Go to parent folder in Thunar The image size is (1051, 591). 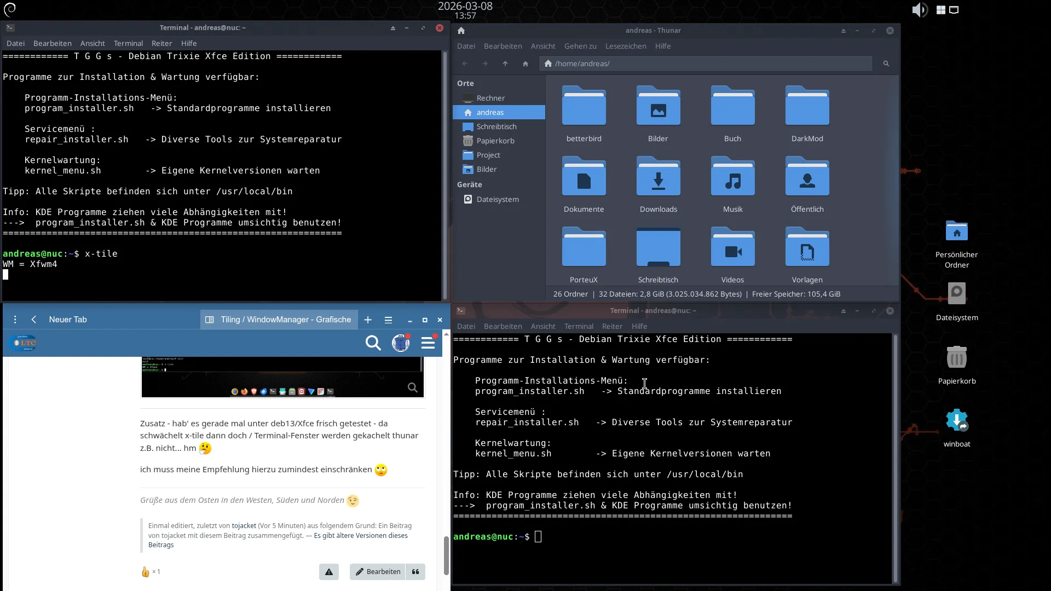click(505, 64)
